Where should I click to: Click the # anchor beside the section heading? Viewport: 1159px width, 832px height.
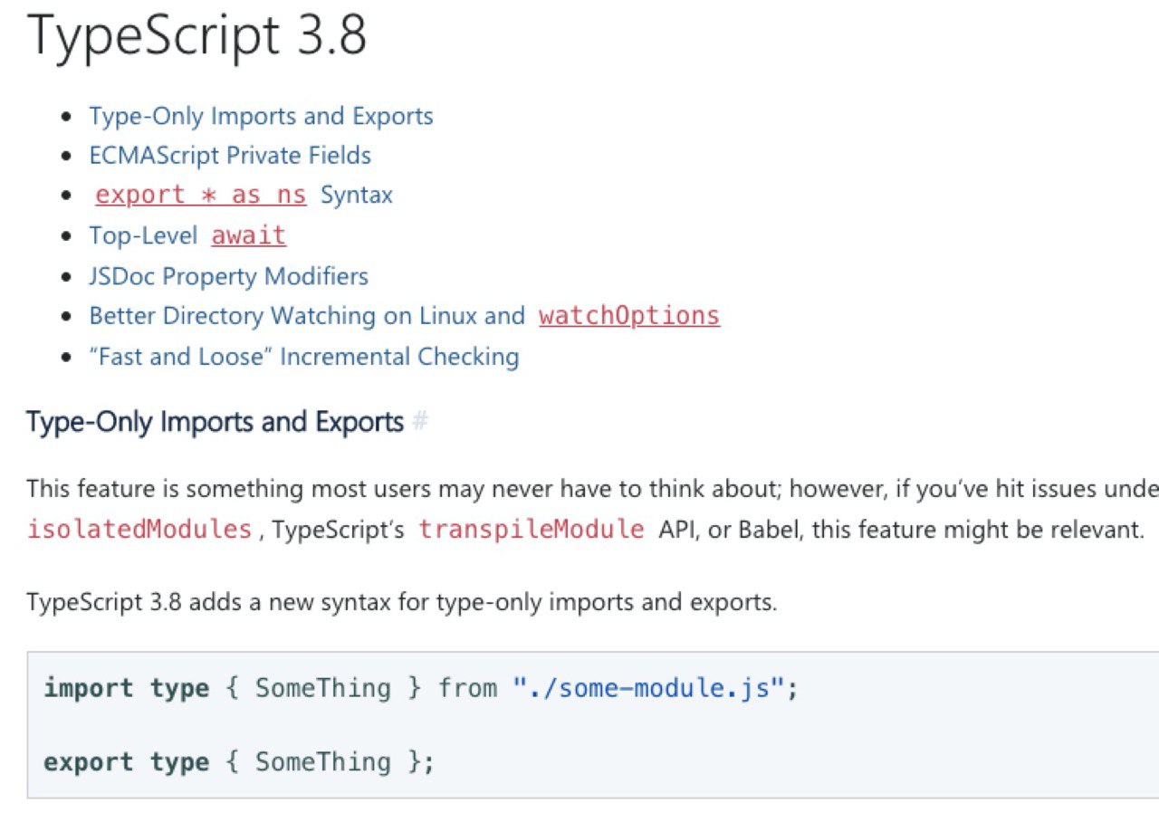coord(419,423)
